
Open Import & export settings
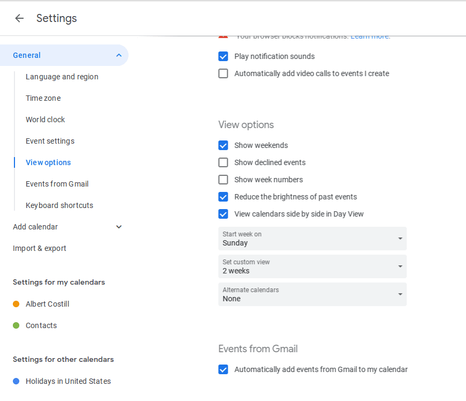[40, 248]
